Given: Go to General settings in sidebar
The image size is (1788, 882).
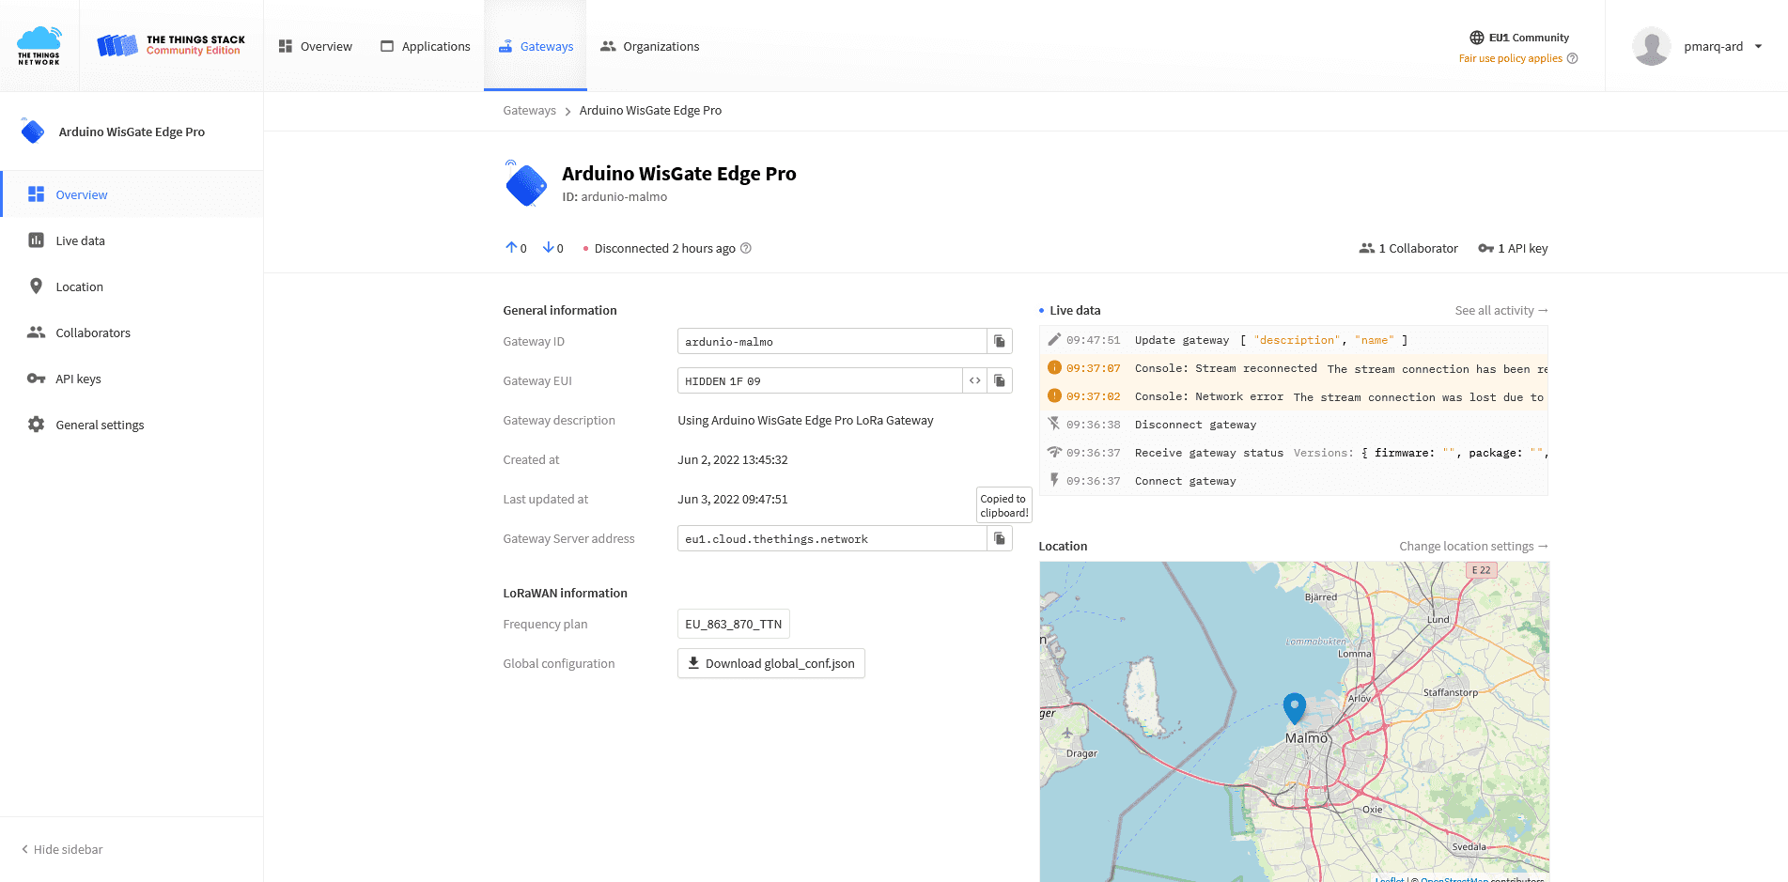Looking at the screenshot, I should pos(100,425).
